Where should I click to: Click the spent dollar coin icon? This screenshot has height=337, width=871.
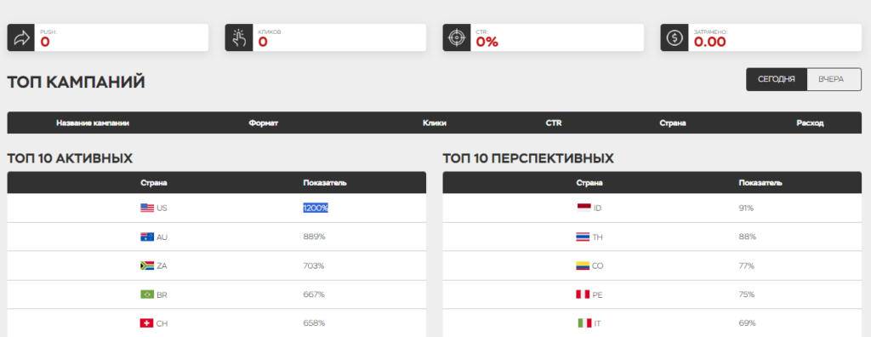pyautogui.click(x=674, y=37)
